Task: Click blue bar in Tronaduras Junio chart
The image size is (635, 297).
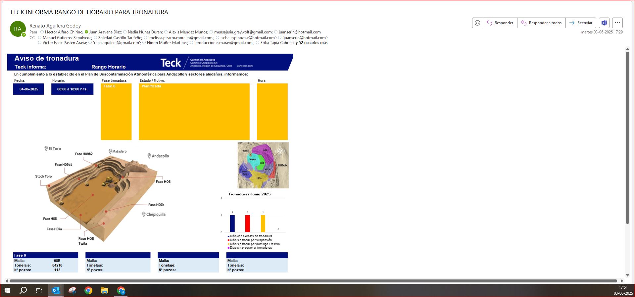Action: [x=232, y=223]
